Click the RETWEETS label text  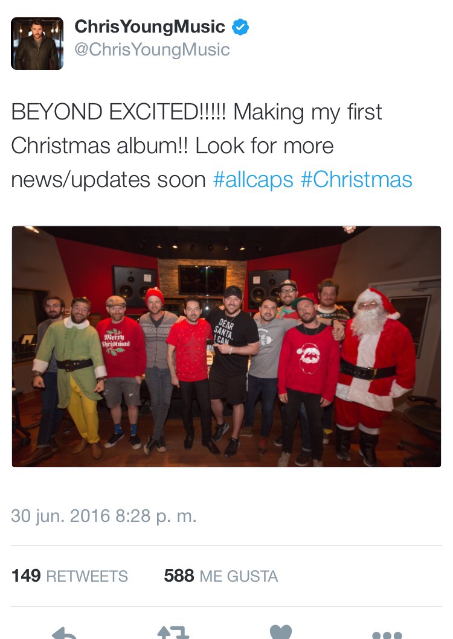click(87, 577)
